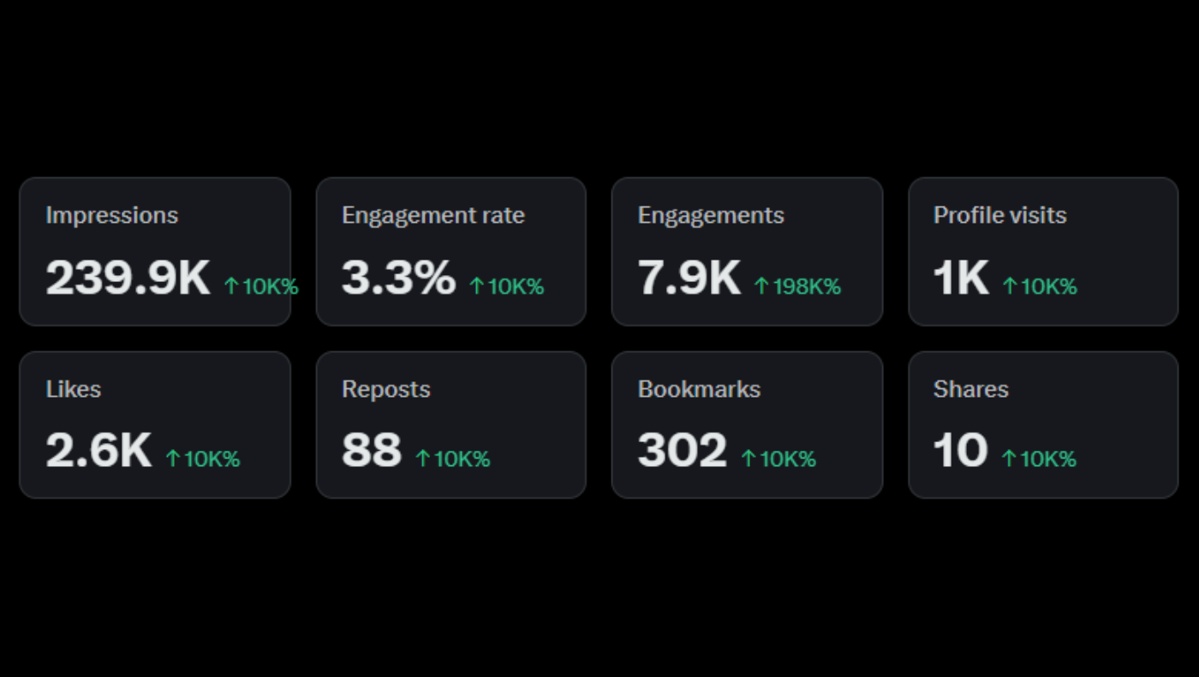Click the up arrow in Engagement rate card
Image resolution: width=1199 pixels, height=677 pixels.
click(477, 286)
